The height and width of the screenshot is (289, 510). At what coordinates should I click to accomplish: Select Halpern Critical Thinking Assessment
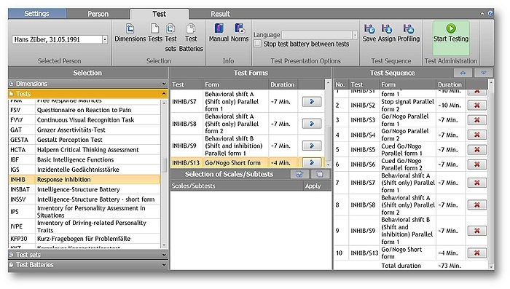(85, 149)
